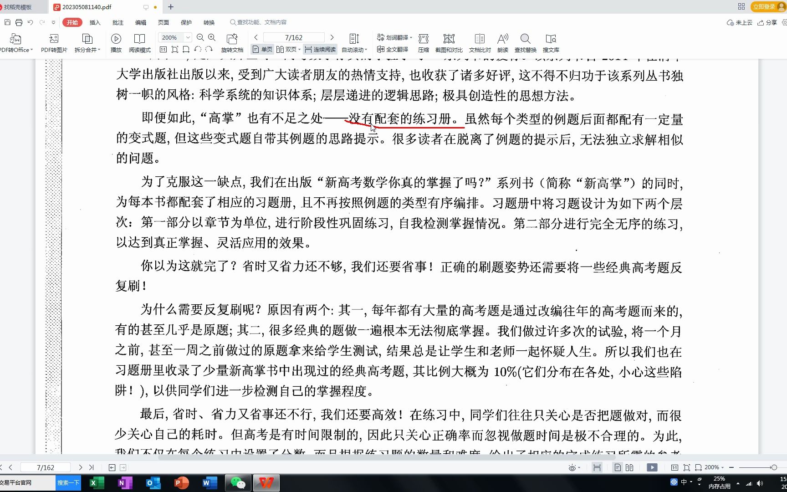Toggle continuous view icon in status bar
This screenshot has width=787, height=492.
[597, 467]
